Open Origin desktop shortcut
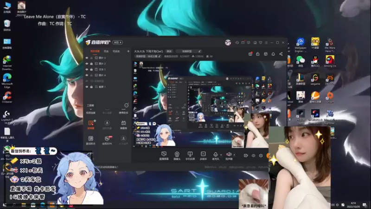 coord(330,97)
